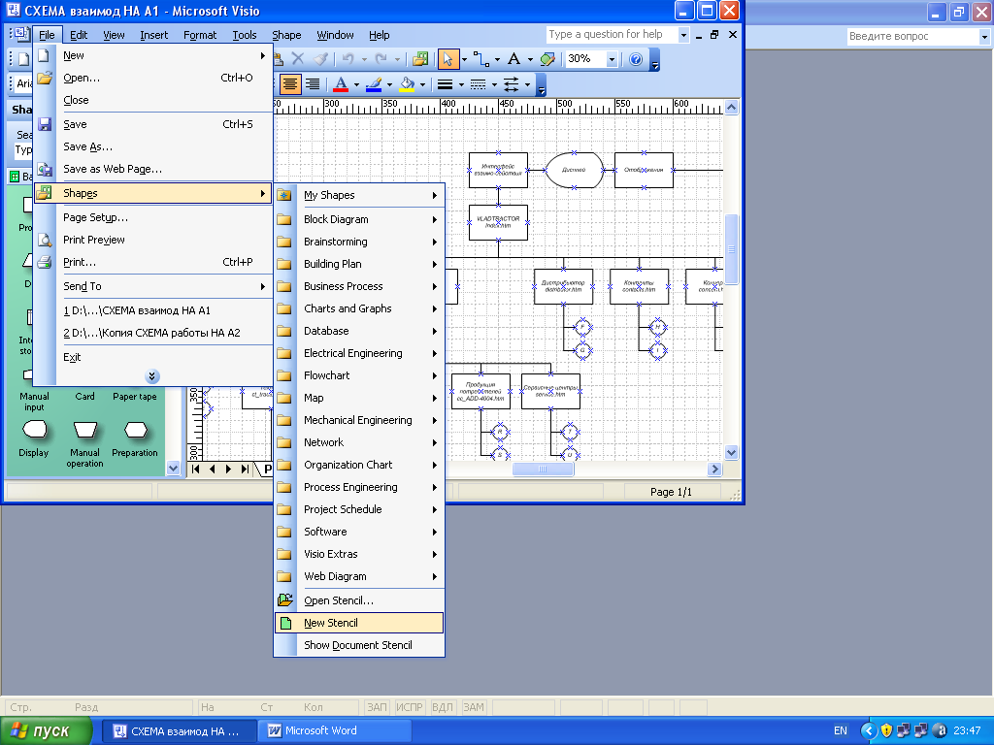Open the Text color dropdown arrow
This screenshot has height=745, width=994.
point(356,84)
